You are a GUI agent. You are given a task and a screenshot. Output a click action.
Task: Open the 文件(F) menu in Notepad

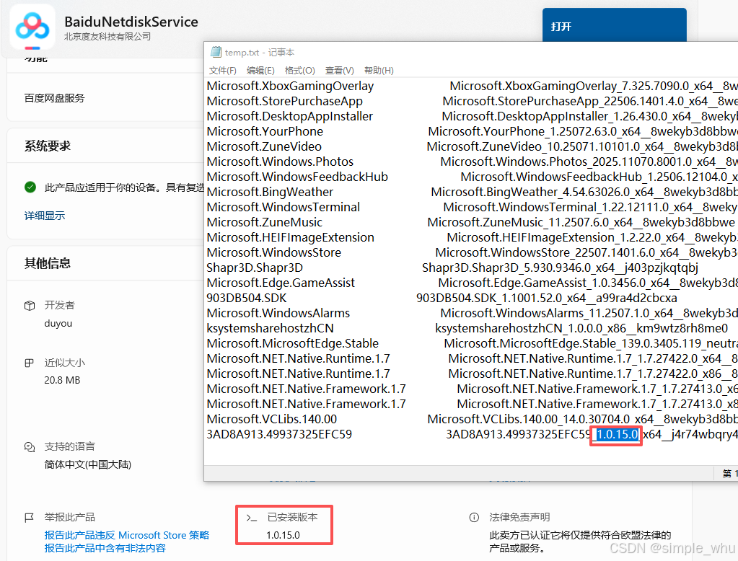tap(223, 71)
